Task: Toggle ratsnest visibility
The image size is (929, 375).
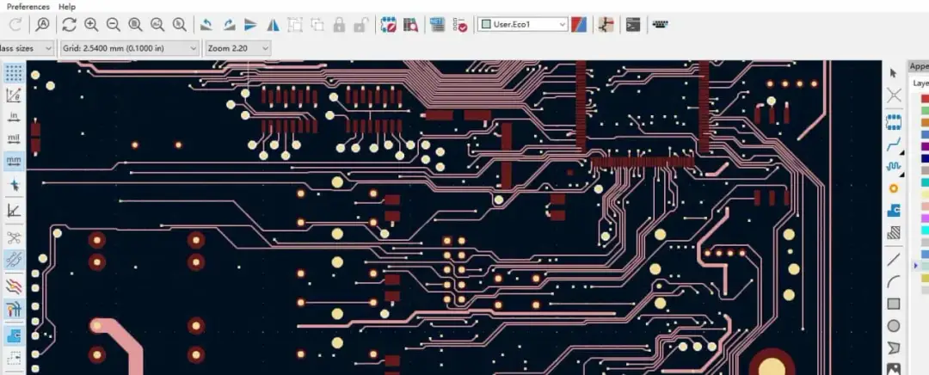Action: [14, 238]
